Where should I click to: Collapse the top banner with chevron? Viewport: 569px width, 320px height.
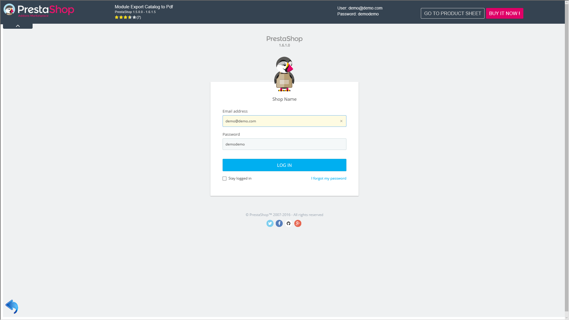tap(18, 26)
